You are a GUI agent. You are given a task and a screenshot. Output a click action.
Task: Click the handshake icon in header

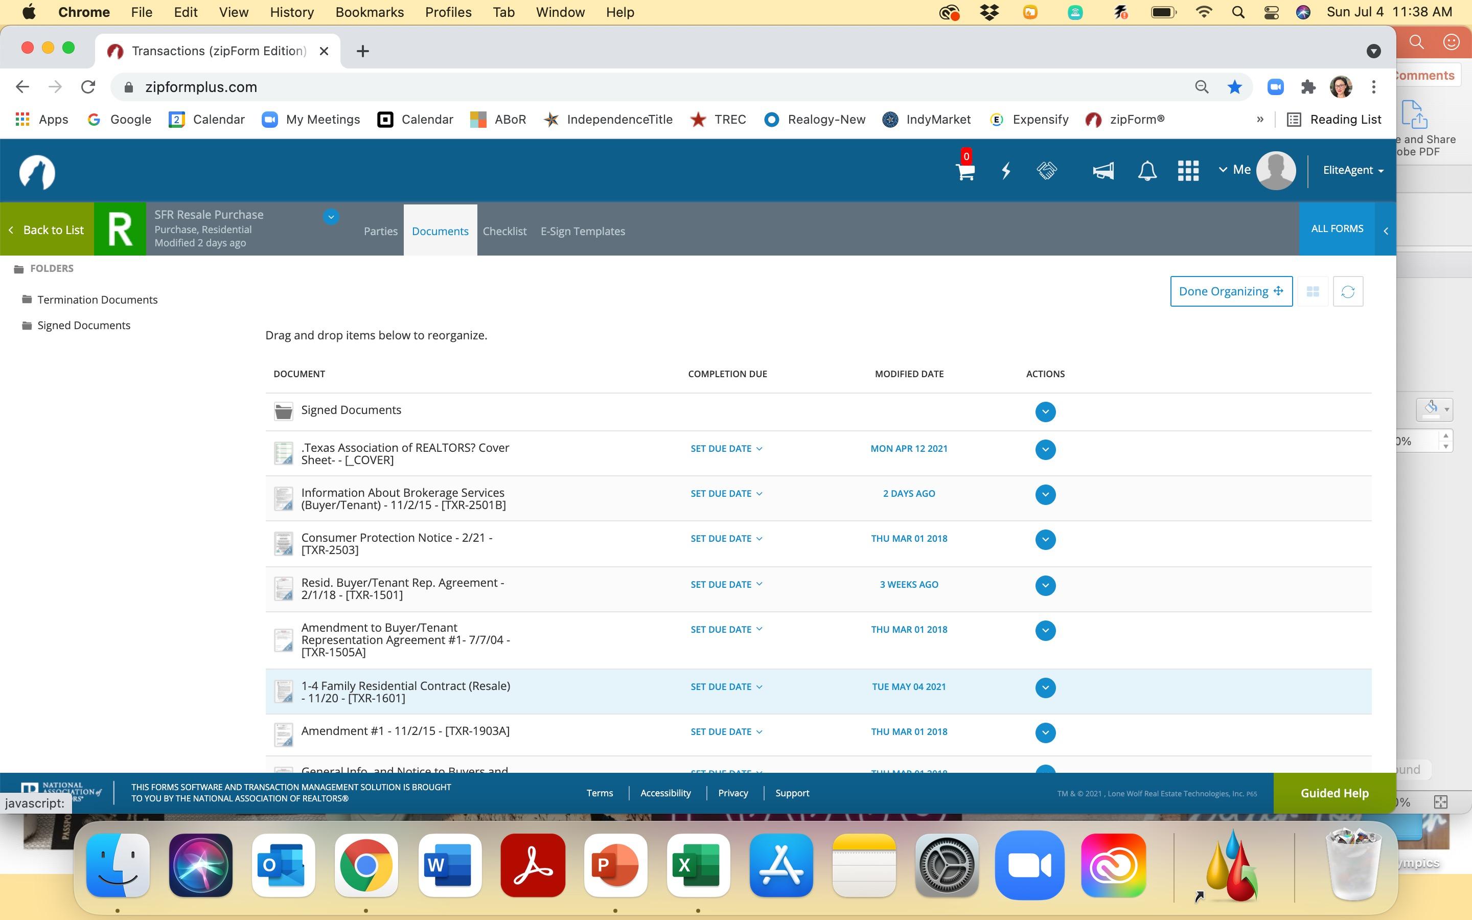pos(1047,170)
